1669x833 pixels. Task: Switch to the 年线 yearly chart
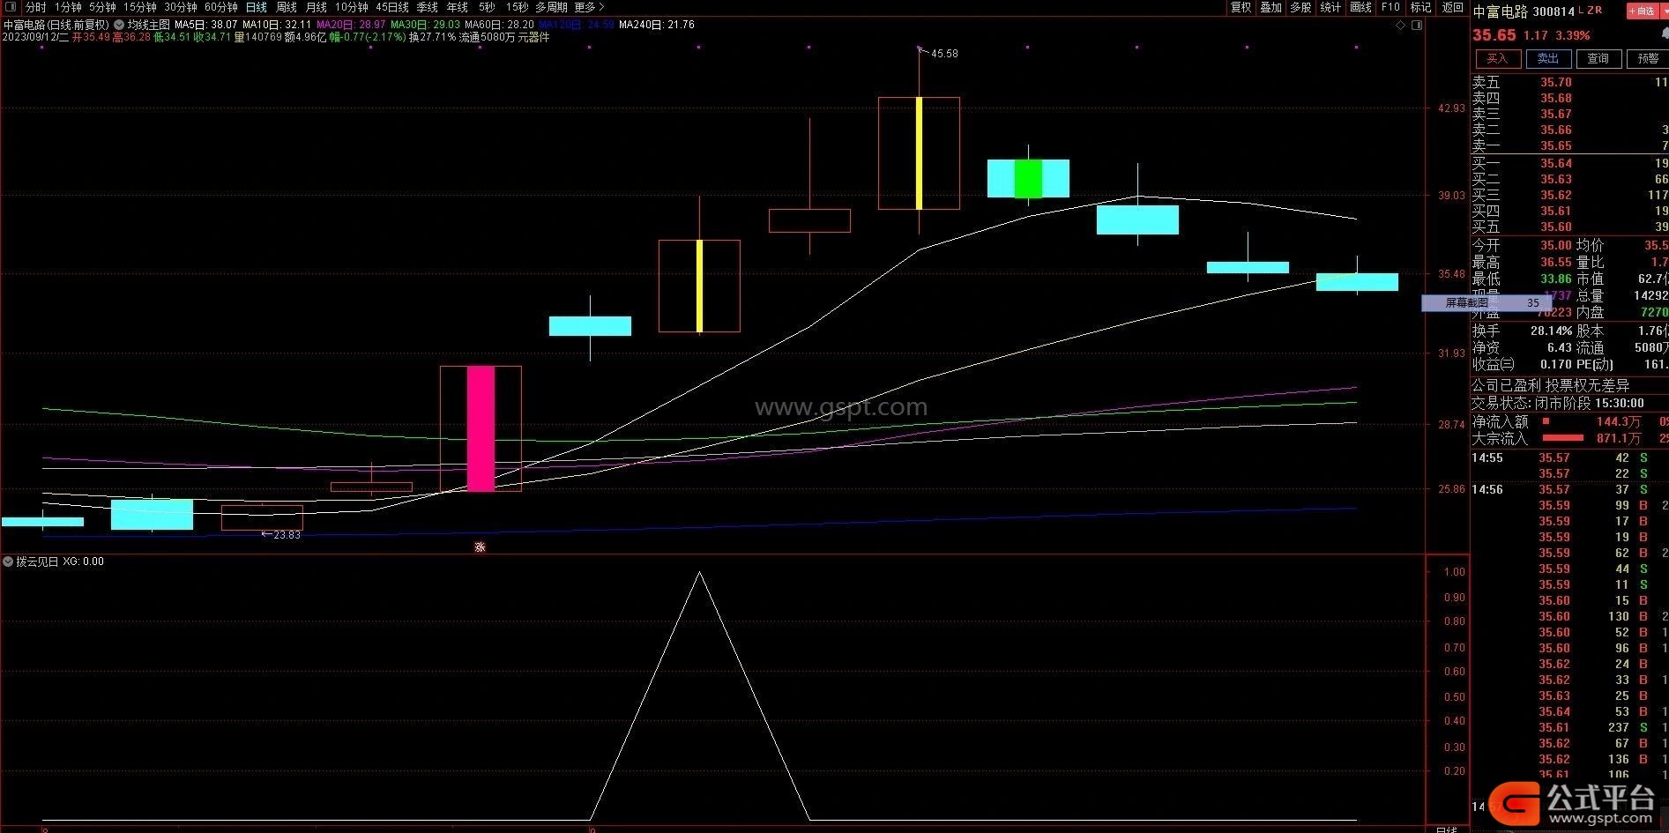(x=457, y=7)
